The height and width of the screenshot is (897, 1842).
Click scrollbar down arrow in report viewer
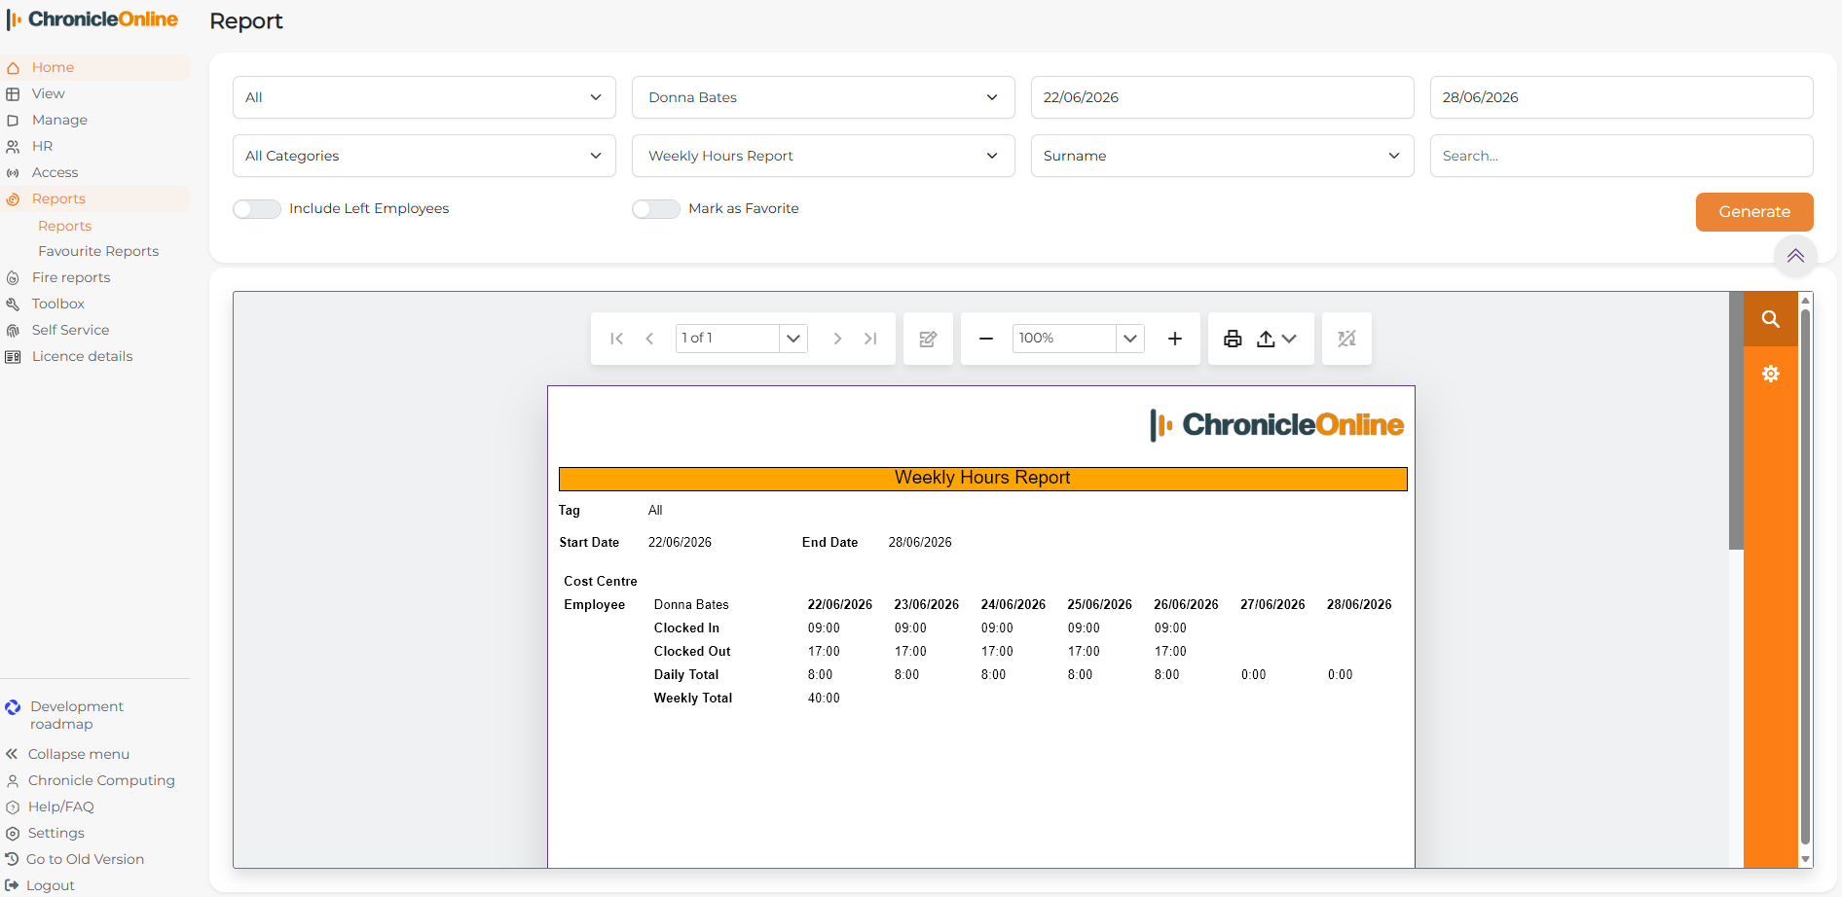tap(1806, 860)
